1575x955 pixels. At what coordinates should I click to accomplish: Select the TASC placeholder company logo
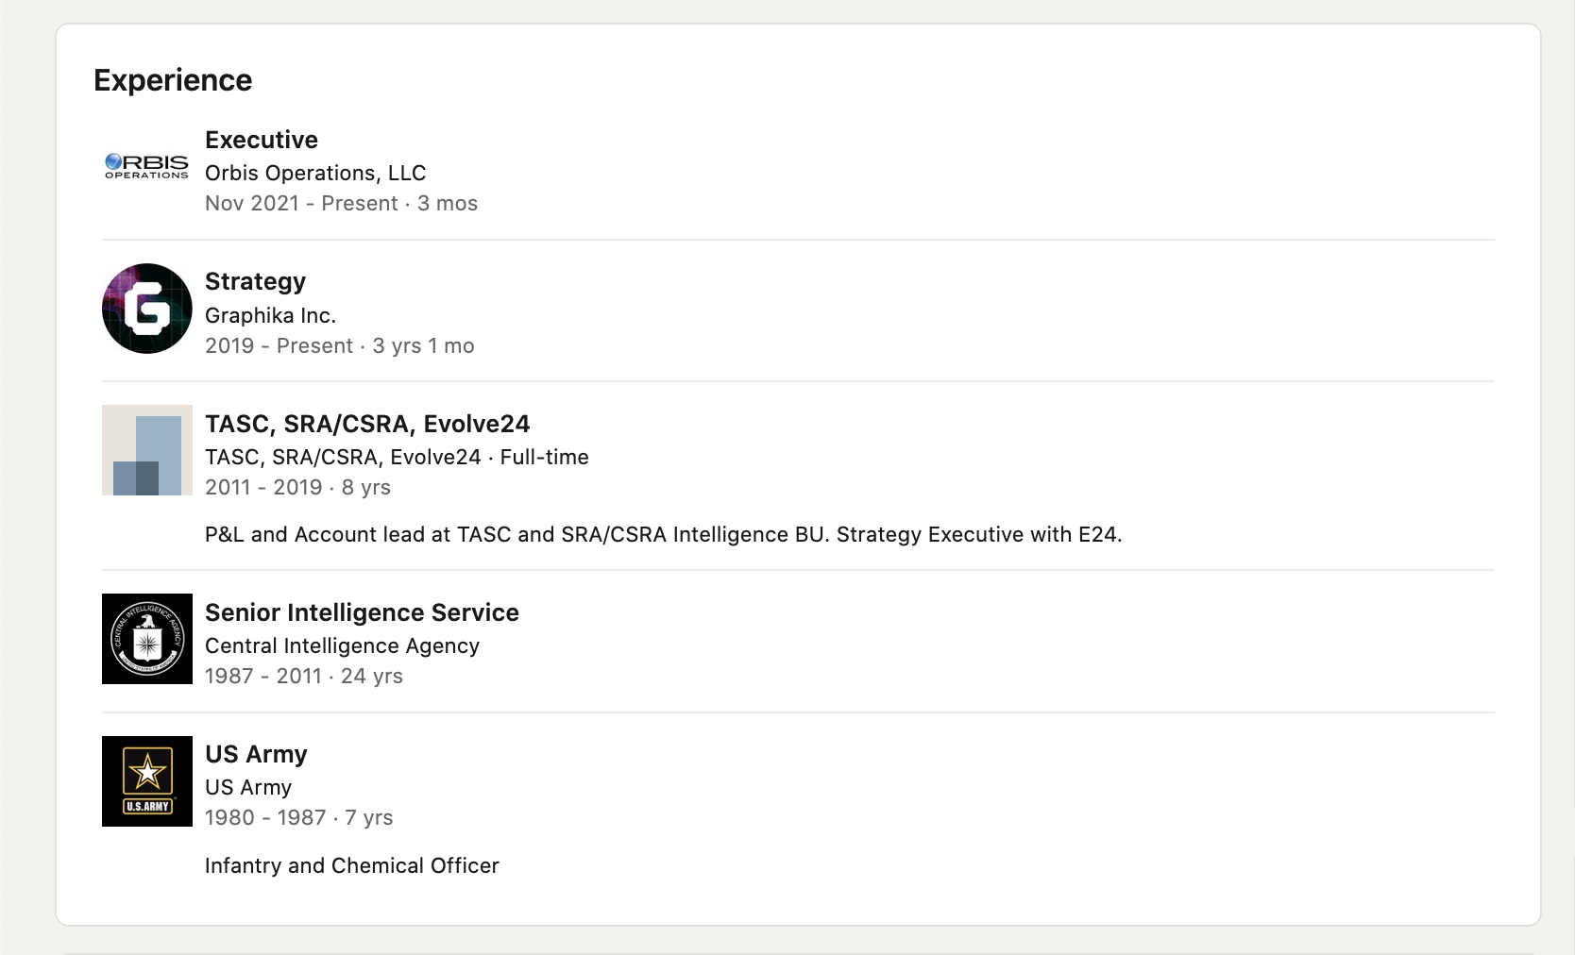tap(146, 450)
